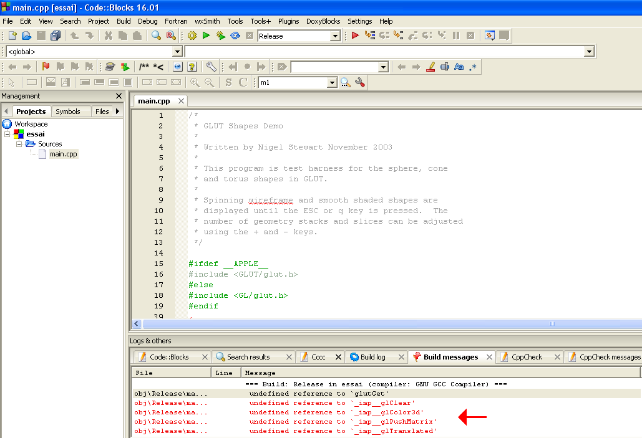Open the File menu
642x438 pixels.
[x=7, y=21]
